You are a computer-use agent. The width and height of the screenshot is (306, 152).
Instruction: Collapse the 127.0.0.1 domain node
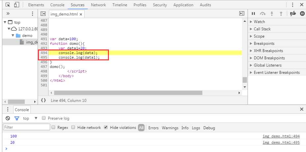tap(9, 29)
